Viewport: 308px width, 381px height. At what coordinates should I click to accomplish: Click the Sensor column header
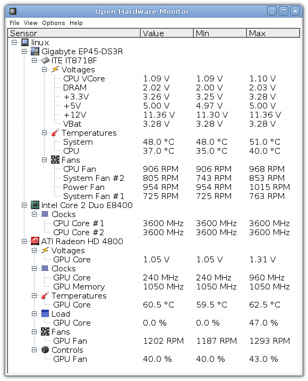[x=74, y=33]
